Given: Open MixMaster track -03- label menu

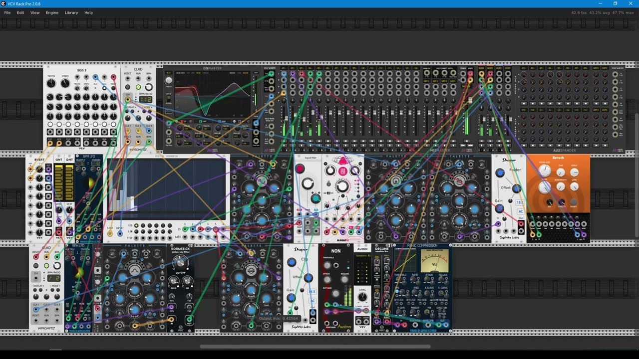Looking at the screenshot, I should click(x=301, y=68).
